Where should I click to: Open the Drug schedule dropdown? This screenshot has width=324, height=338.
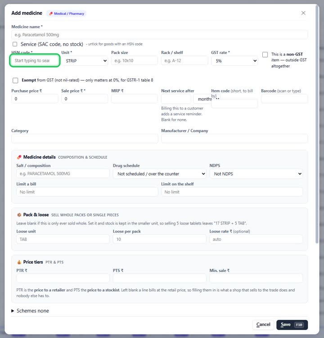click(159, 174)
